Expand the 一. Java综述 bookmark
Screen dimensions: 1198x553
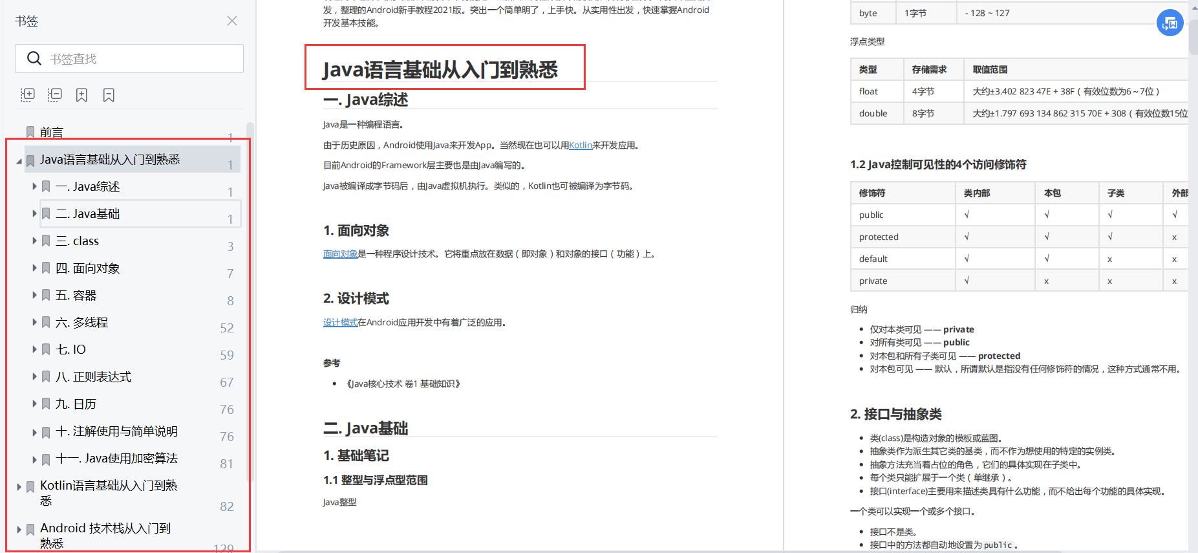tap(35, 186)
